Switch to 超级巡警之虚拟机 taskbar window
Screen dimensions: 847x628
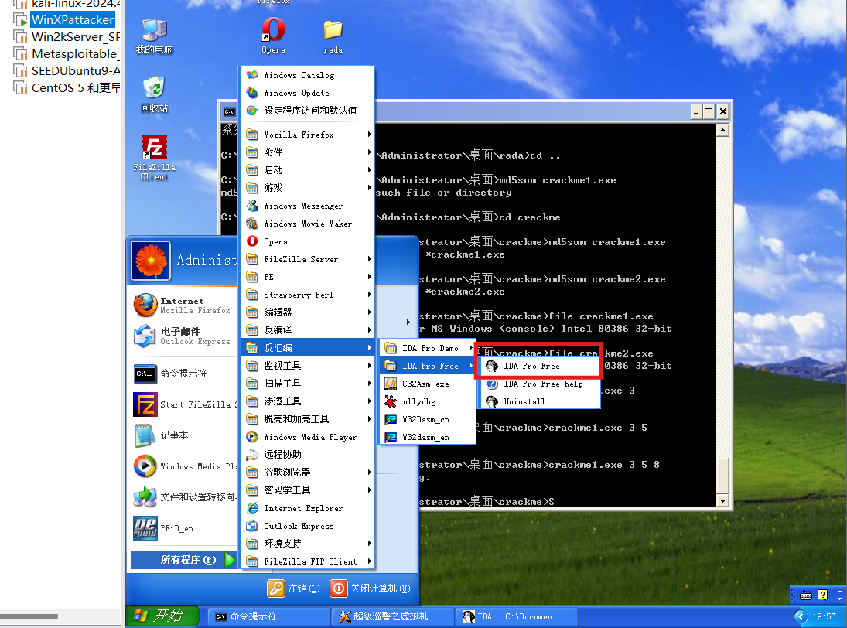point(393,616)
